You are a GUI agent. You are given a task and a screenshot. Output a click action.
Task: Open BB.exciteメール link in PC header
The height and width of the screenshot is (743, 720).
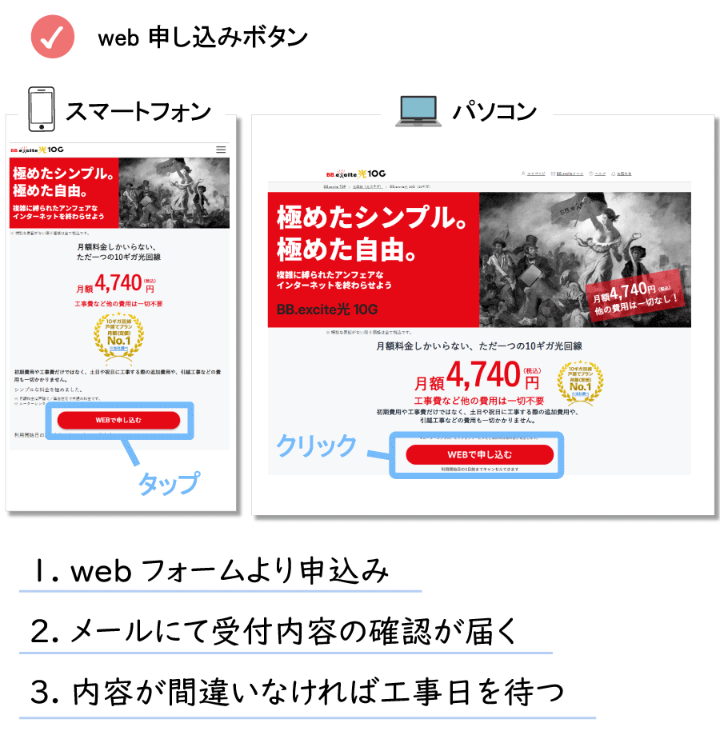[567, 174]
